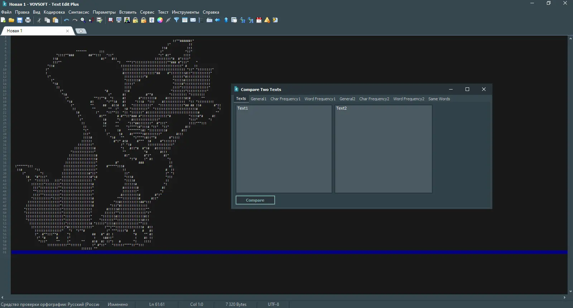Click the Compare button

pos(255,200)
